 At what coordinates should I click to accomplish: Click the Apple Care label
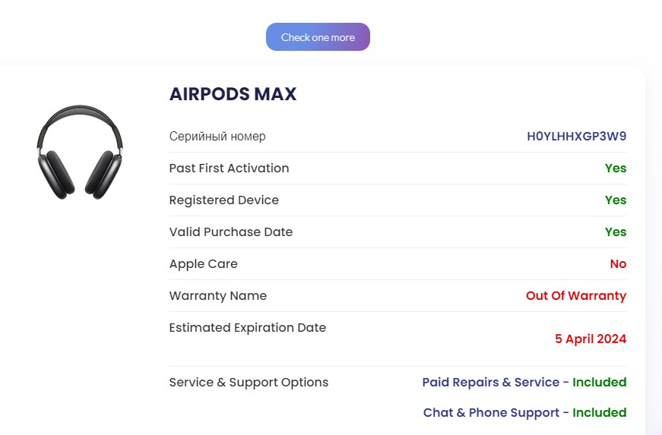[204, 264]
